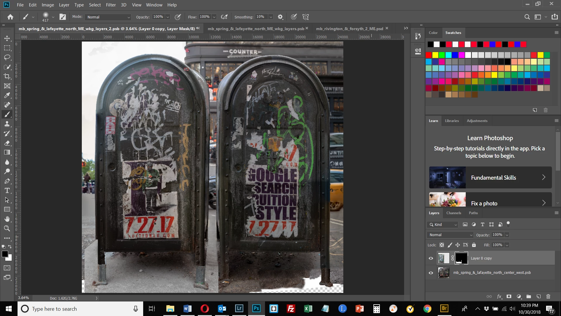This screenshot has width=561, height=316.
Task: Open the layer blend mode Normal dropdown
Action: [450, 235]
